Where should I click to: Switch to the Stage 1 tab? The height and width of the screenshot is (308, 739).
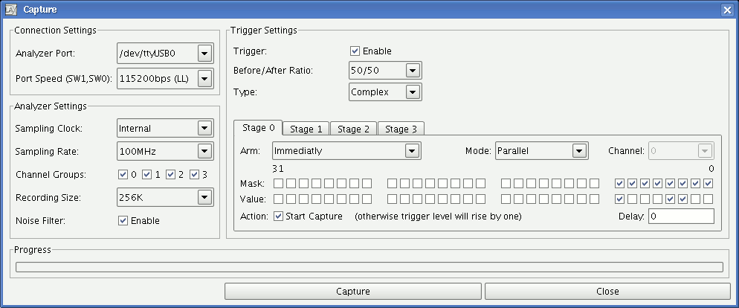tap(306, 129)
